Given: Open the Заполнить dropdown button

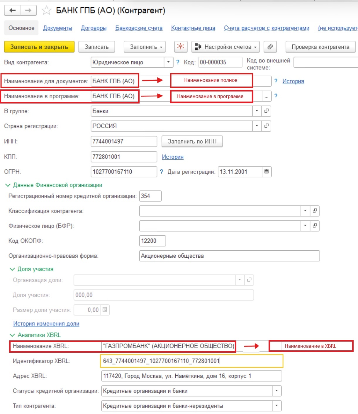Looking at the screenshot, I should tap(145, 47).
